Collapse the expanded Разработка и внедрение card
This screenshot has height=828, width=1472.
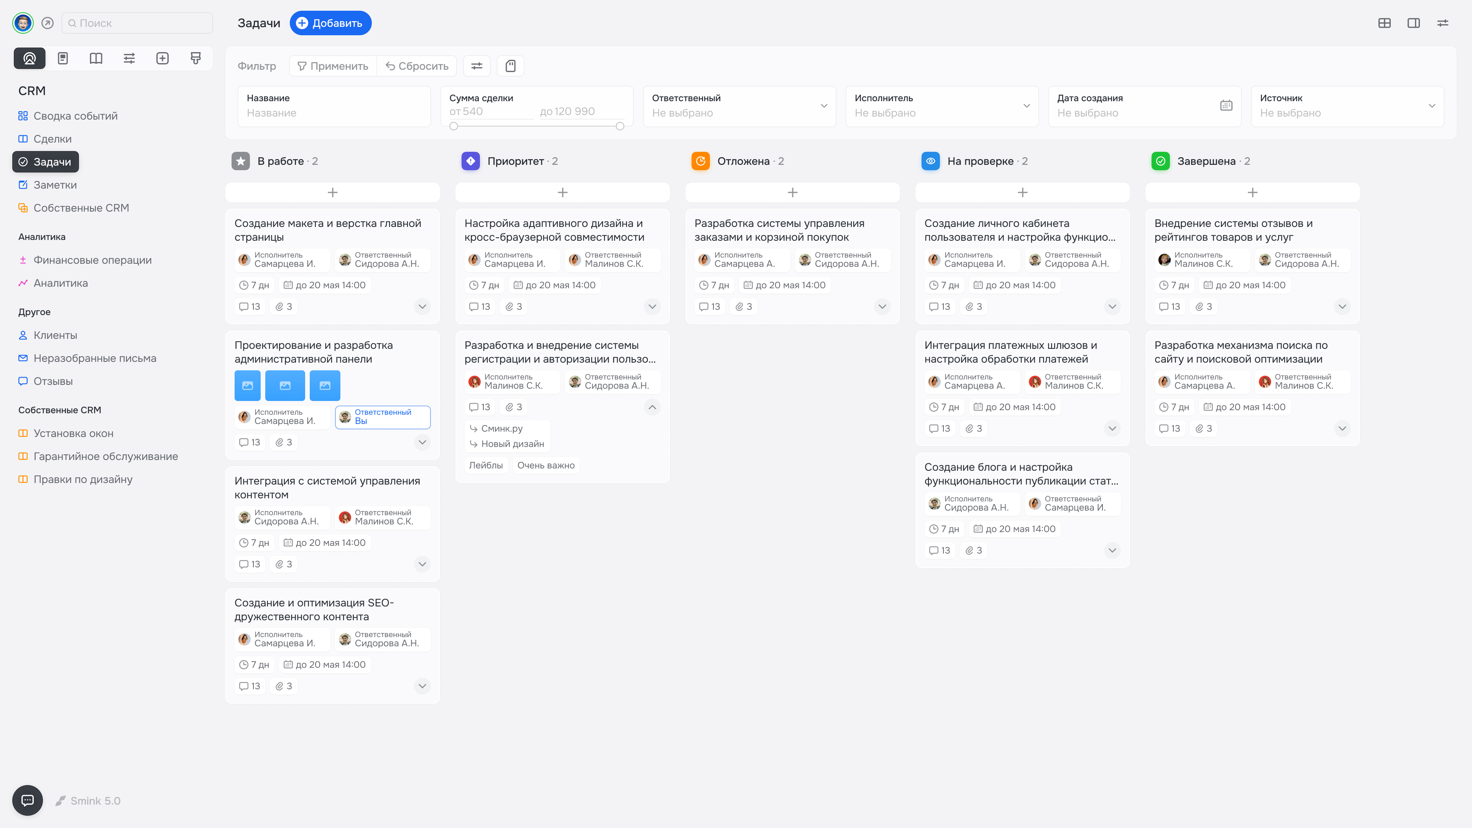652,407
